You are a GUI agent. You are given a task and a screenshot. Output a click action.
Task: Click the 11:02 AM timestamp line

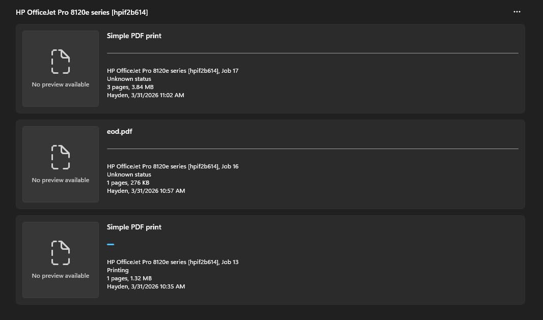coord(145,95)
